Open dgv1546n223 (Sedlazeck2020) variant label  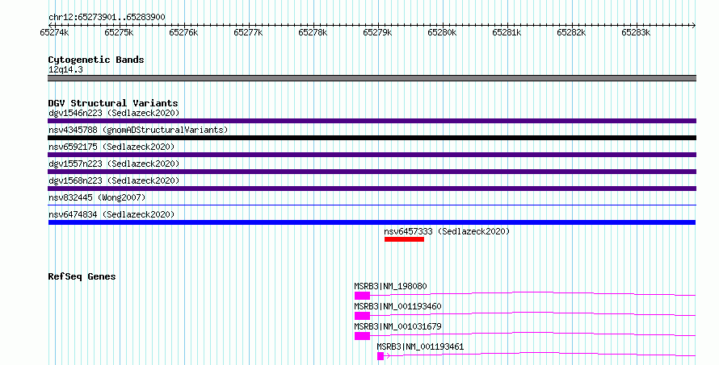[114, 113]
